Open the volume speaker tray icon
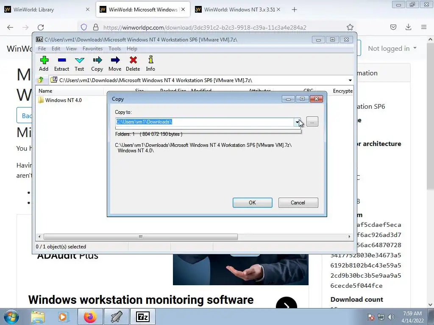This screenshot has width=434, height=325. [x=391, y=317]
